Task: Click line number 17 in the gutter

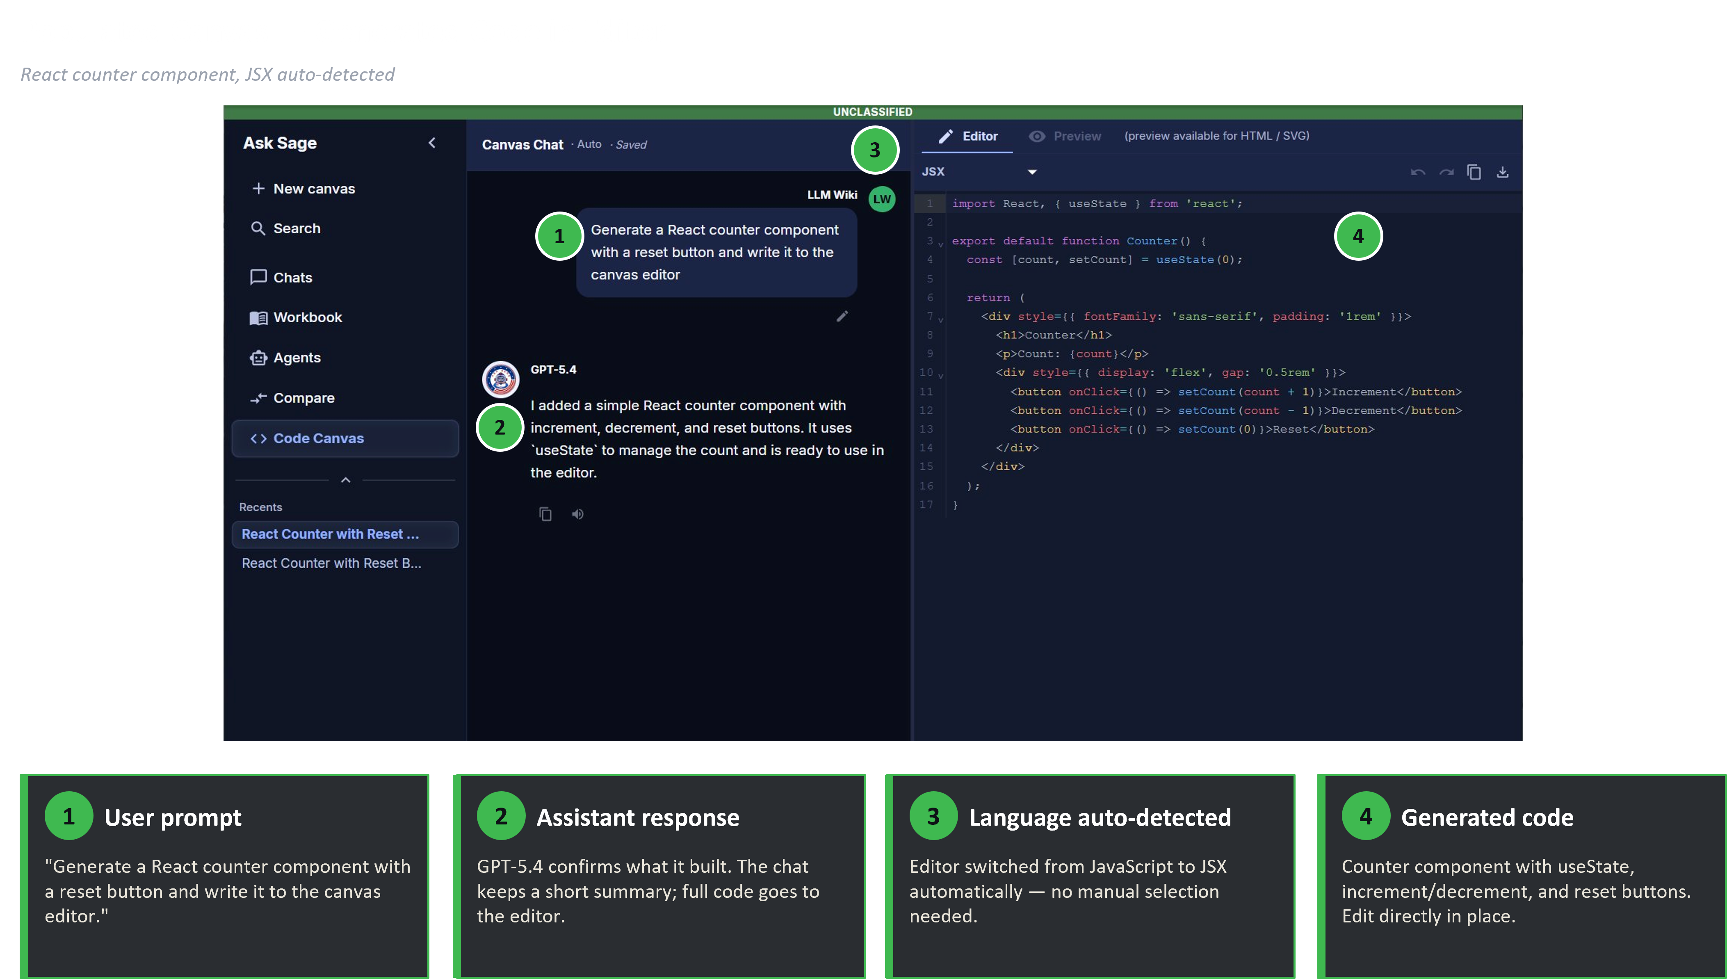Action: [926, 504]
